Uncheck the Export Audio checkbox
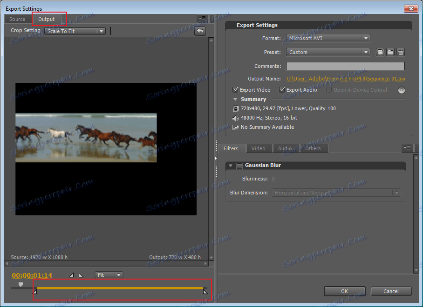The width and height of the screenshot is (423, 307). (x=282, y=90)
